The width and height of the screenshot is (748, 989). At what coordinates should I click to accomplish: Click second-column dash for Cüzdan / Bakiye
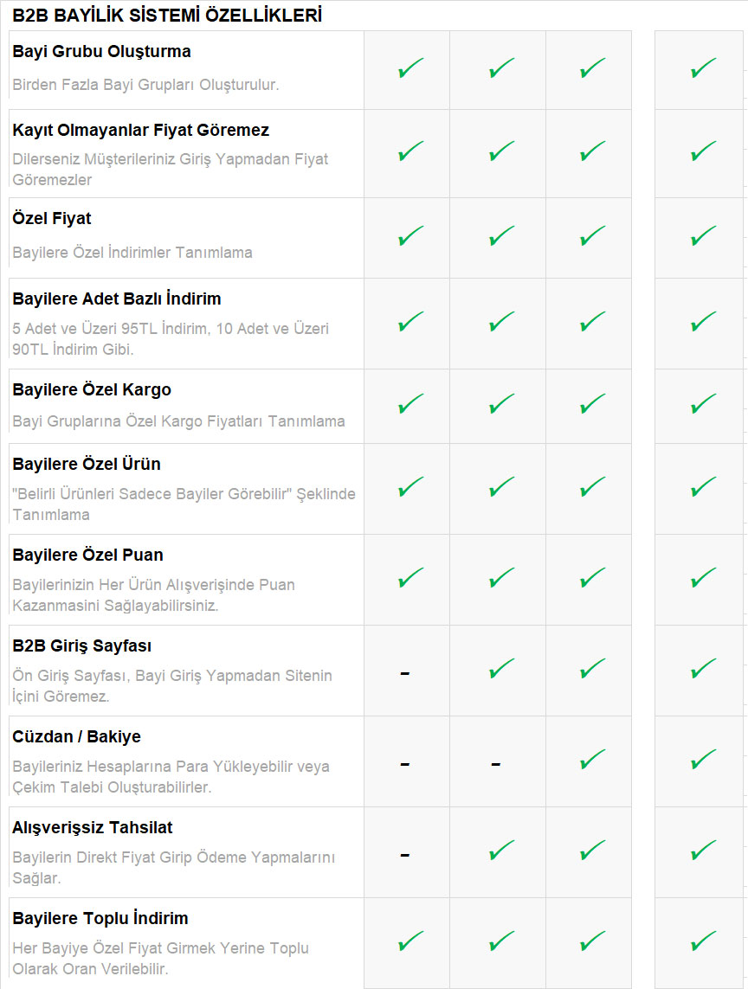pyautogui.click(x=495, y=764)
